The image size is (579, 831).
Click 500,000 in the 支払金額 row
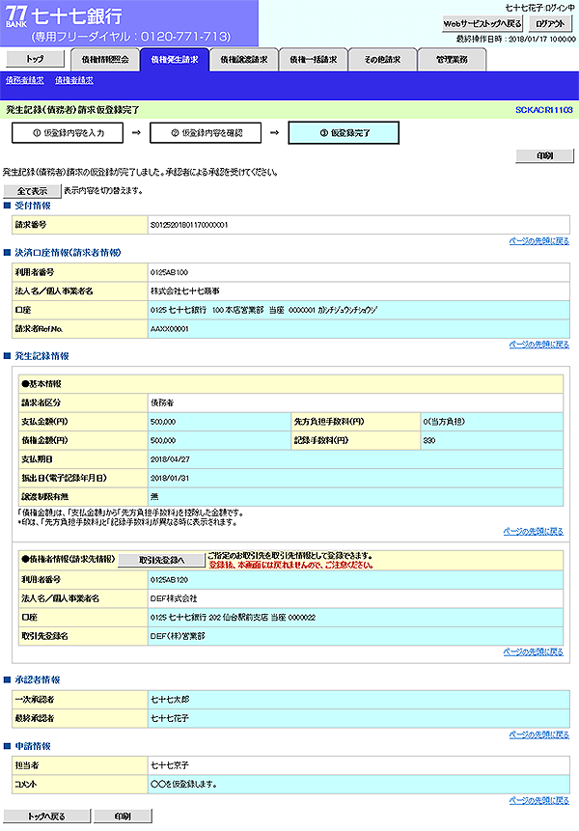[163, 422]
